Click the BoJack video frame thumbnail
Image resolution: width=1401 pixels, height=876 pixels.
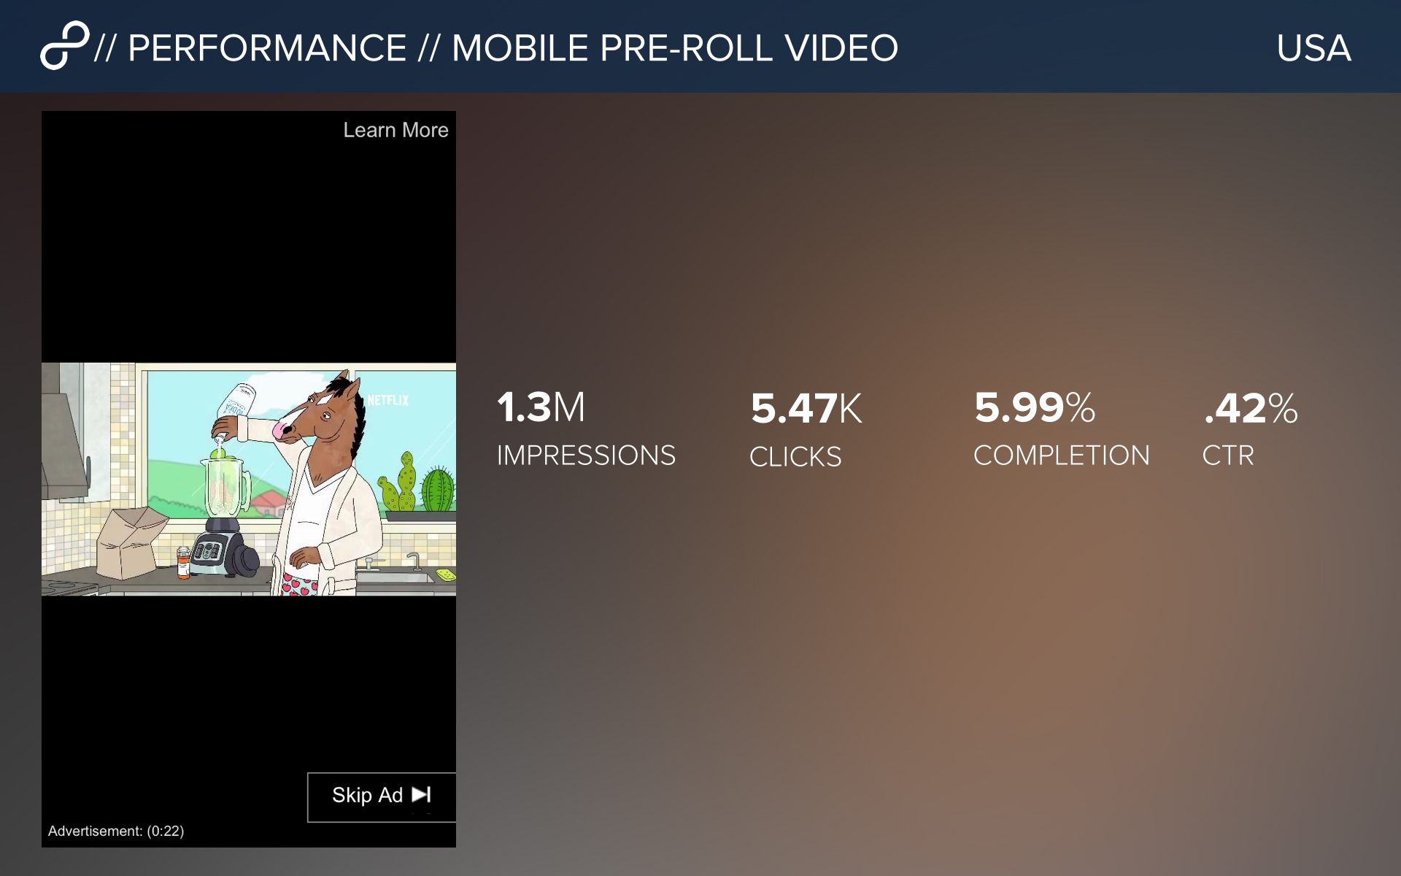(x=249, y=479)
